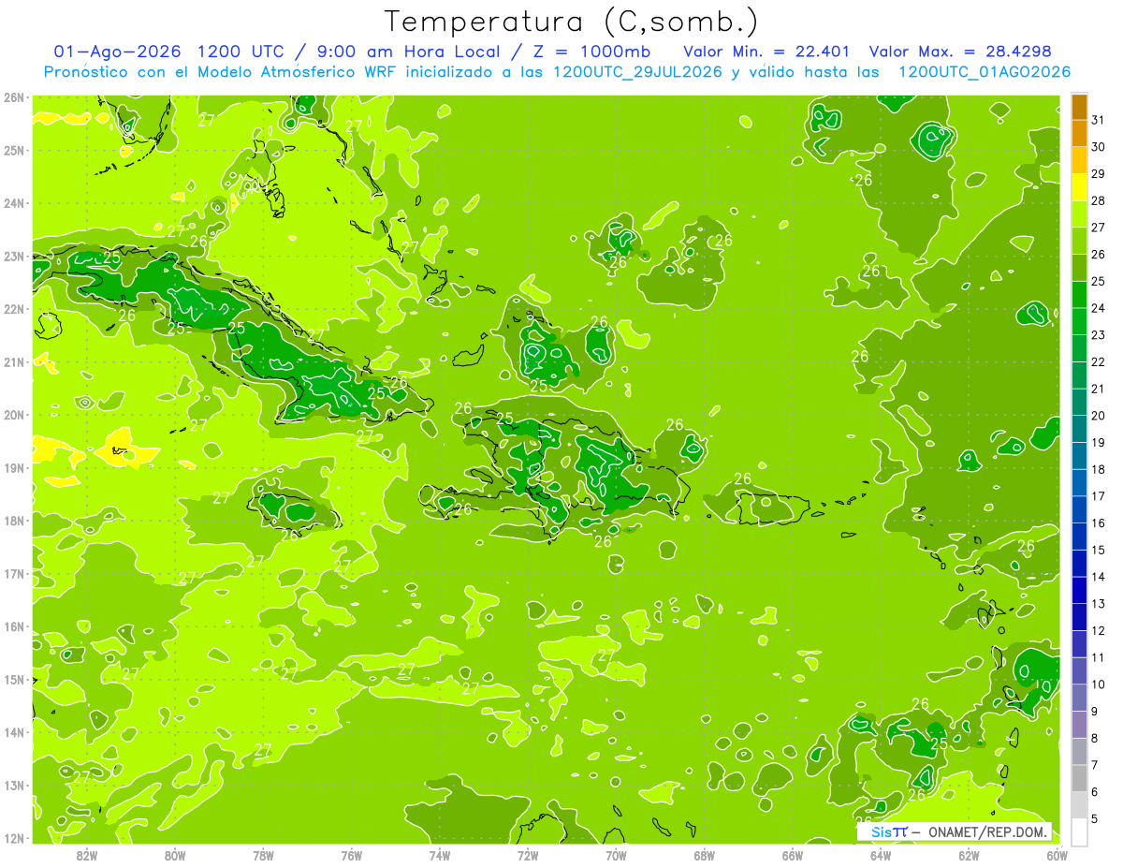Viewport: 1123px width, 868px height.
Task: Click the "64W" longitude axis label
Action: click(881, 855)
